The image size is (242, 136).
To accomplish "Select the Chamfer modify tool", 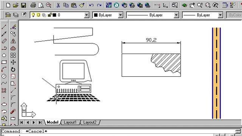I will [x=13, y=97].
